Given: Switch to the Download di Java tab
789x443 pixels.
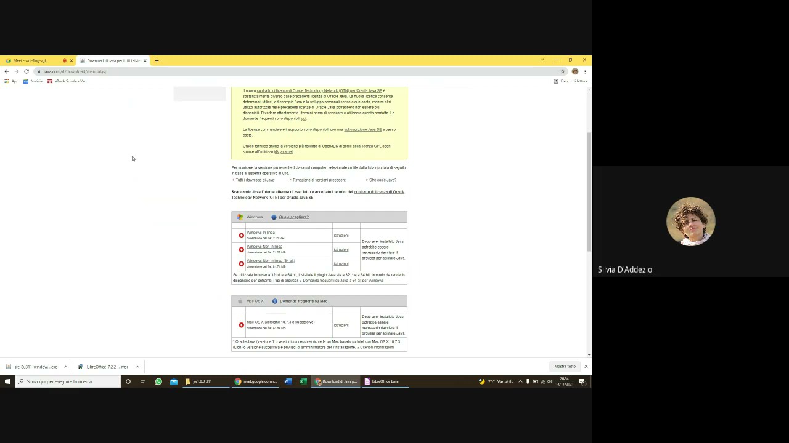Looking at the screenshot, I should point(113,61).
